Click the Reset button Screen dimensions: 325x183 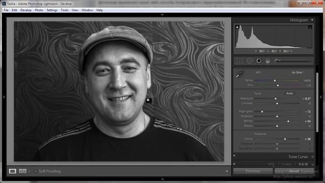294,171
